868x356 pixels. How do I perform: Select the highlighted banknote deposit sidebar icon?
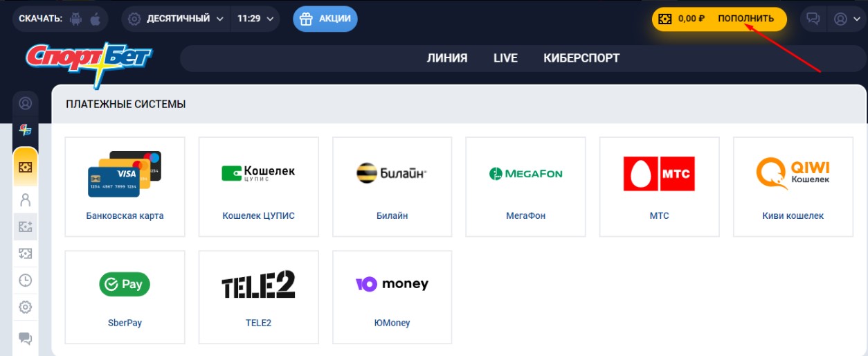tap(26, 167)
